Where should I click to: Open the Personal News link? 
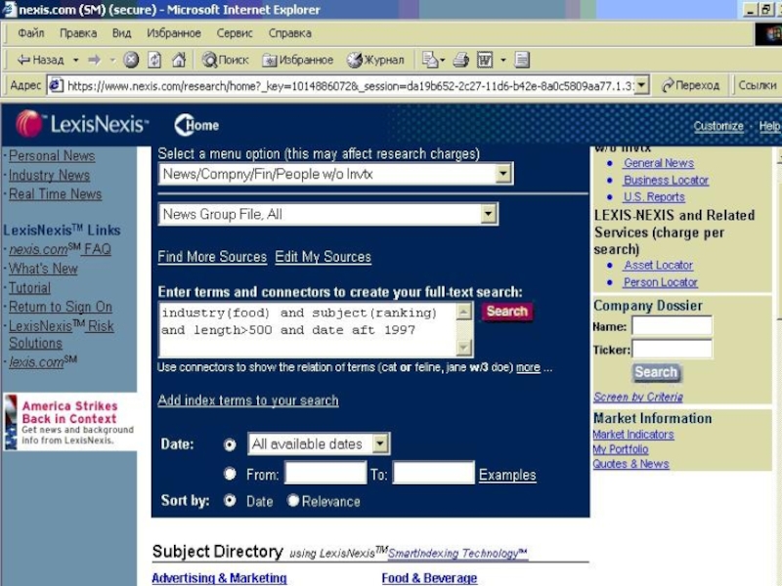click(x=52, y=156)
